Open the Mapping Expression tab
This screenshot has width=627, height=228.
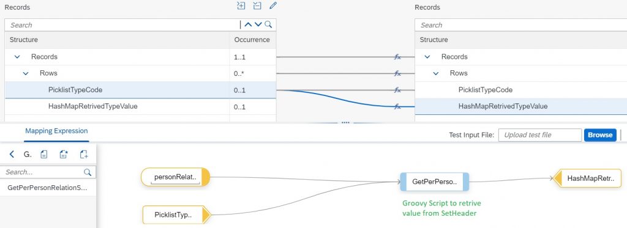point(56,131)
